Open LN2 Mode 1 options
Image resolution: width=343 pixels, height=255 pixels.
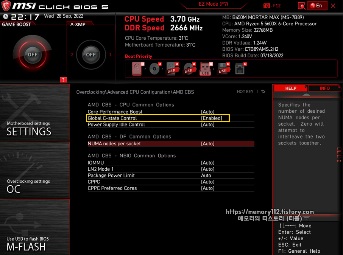(171, 169)
